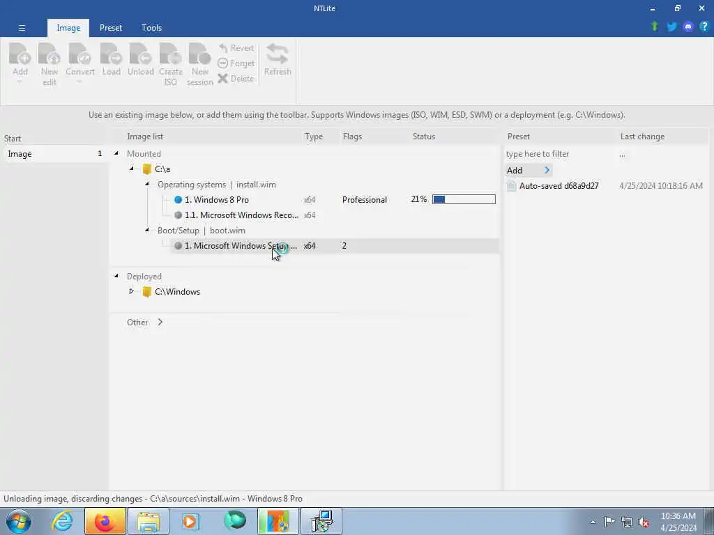Click the Convert toolbar icon
This screenshot has height=535, width=714.
(x=79, y=54)
